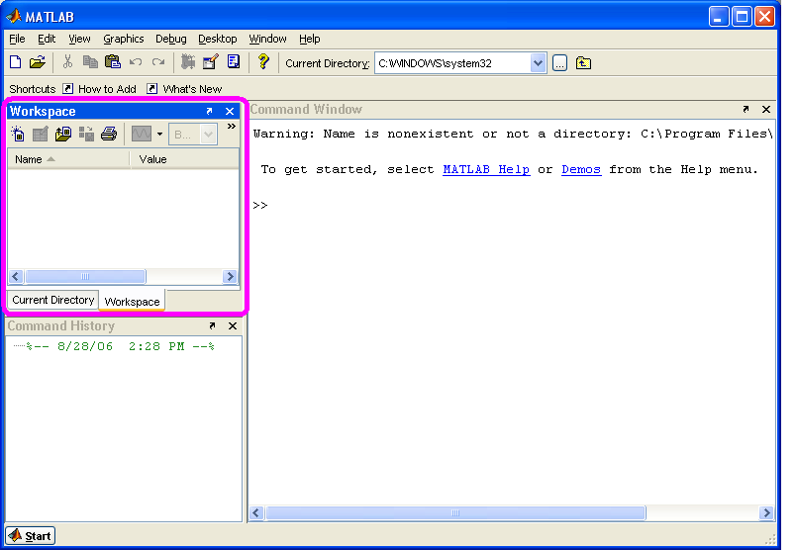Print the workspace using the printer icon
Image resolution: width=797 pixels, height=550 pixels.
coord(109,134)
